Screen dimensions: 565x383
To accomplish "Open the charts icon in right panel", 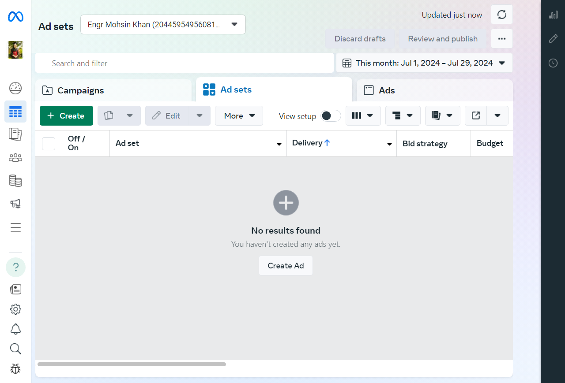I will tap(553, 15).
